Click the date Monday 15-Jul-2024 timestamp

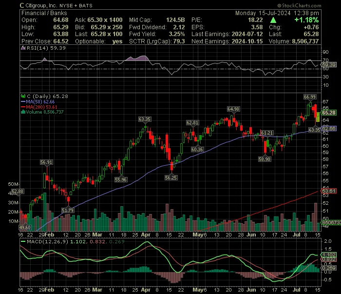pyautogui.click(x=277, y=13)
